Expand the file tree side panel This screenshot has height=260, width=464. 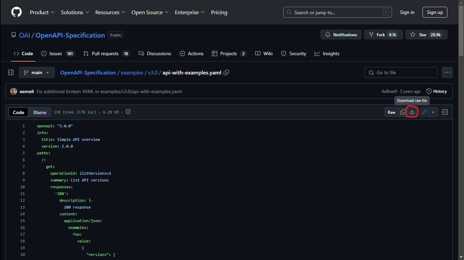pos(11,72)
